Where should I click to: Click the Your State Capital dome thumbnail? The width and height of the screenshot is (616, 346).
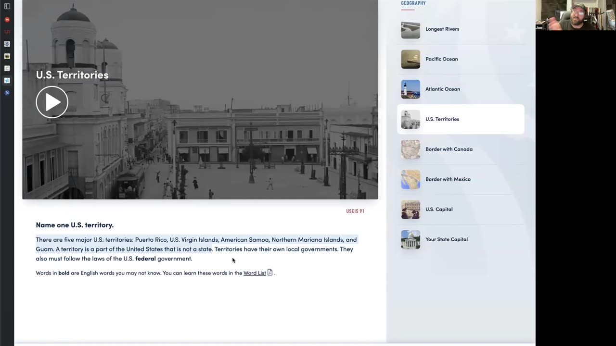pos(411,239)
